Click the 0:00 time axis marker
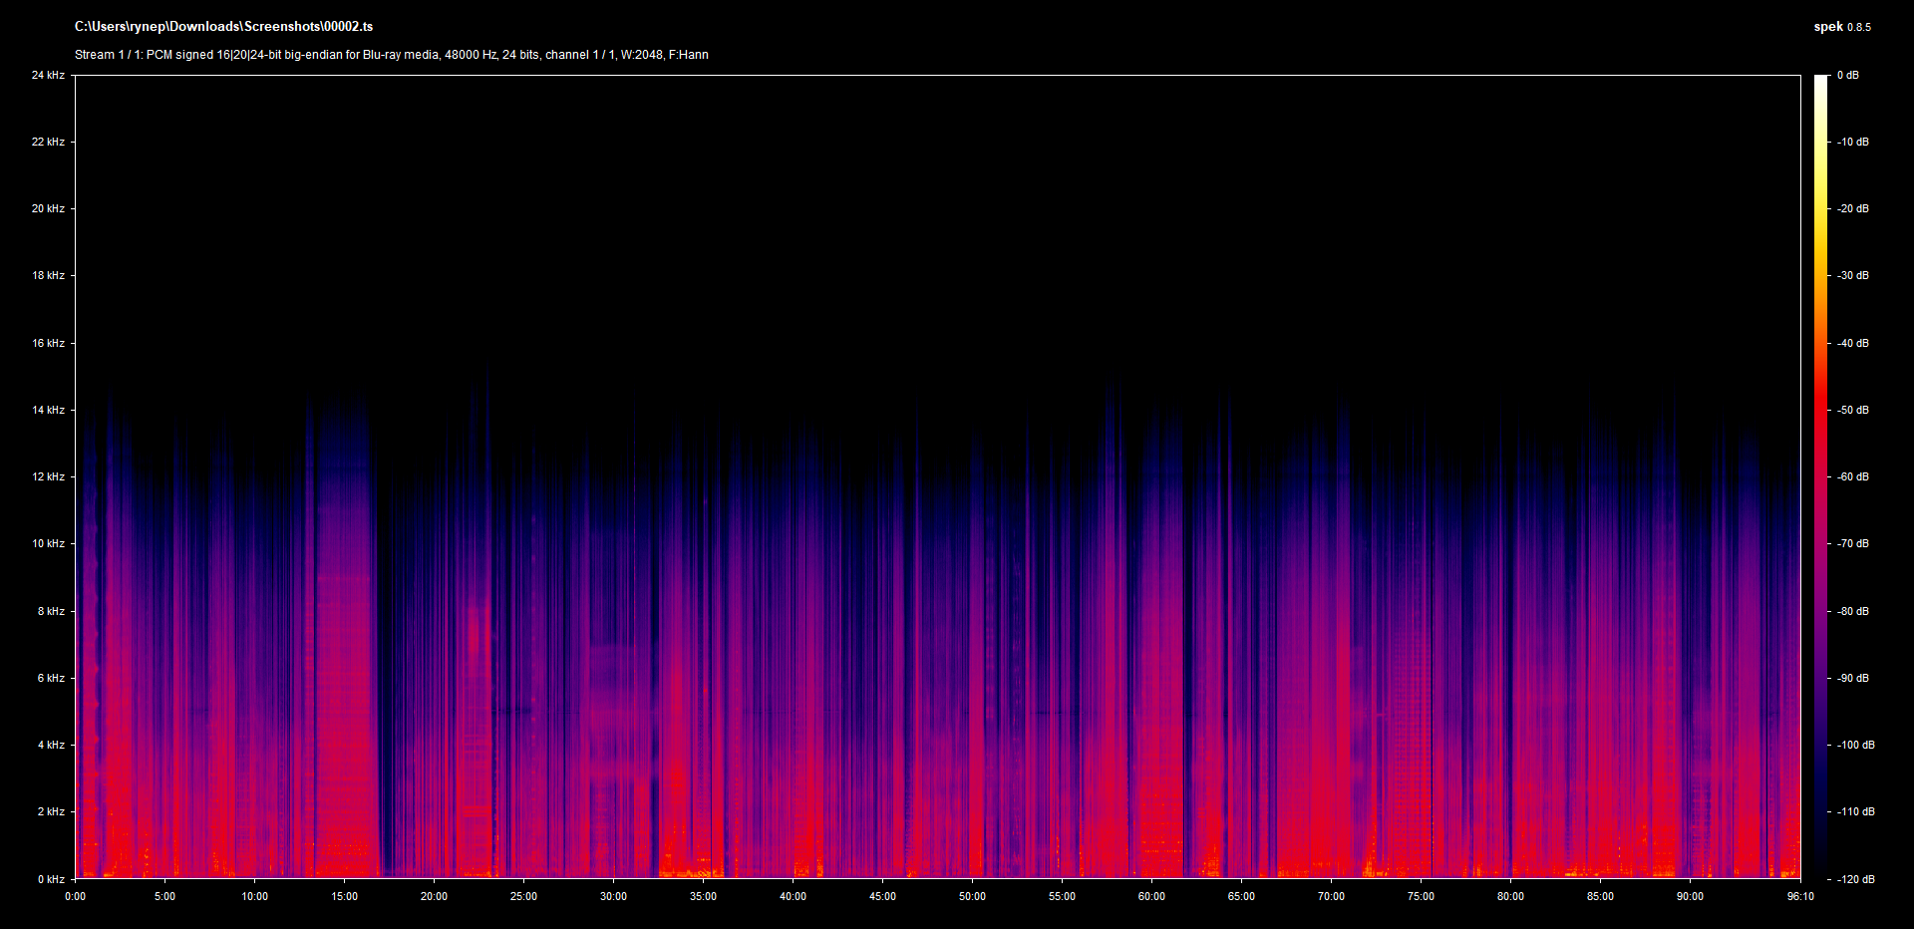1914x929 pixels. [x=76, y=897]
